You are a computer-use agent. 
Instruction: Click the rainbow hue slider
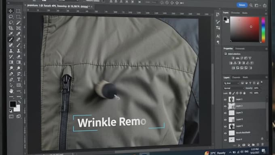pyautogui.click(x=263, y=30)
